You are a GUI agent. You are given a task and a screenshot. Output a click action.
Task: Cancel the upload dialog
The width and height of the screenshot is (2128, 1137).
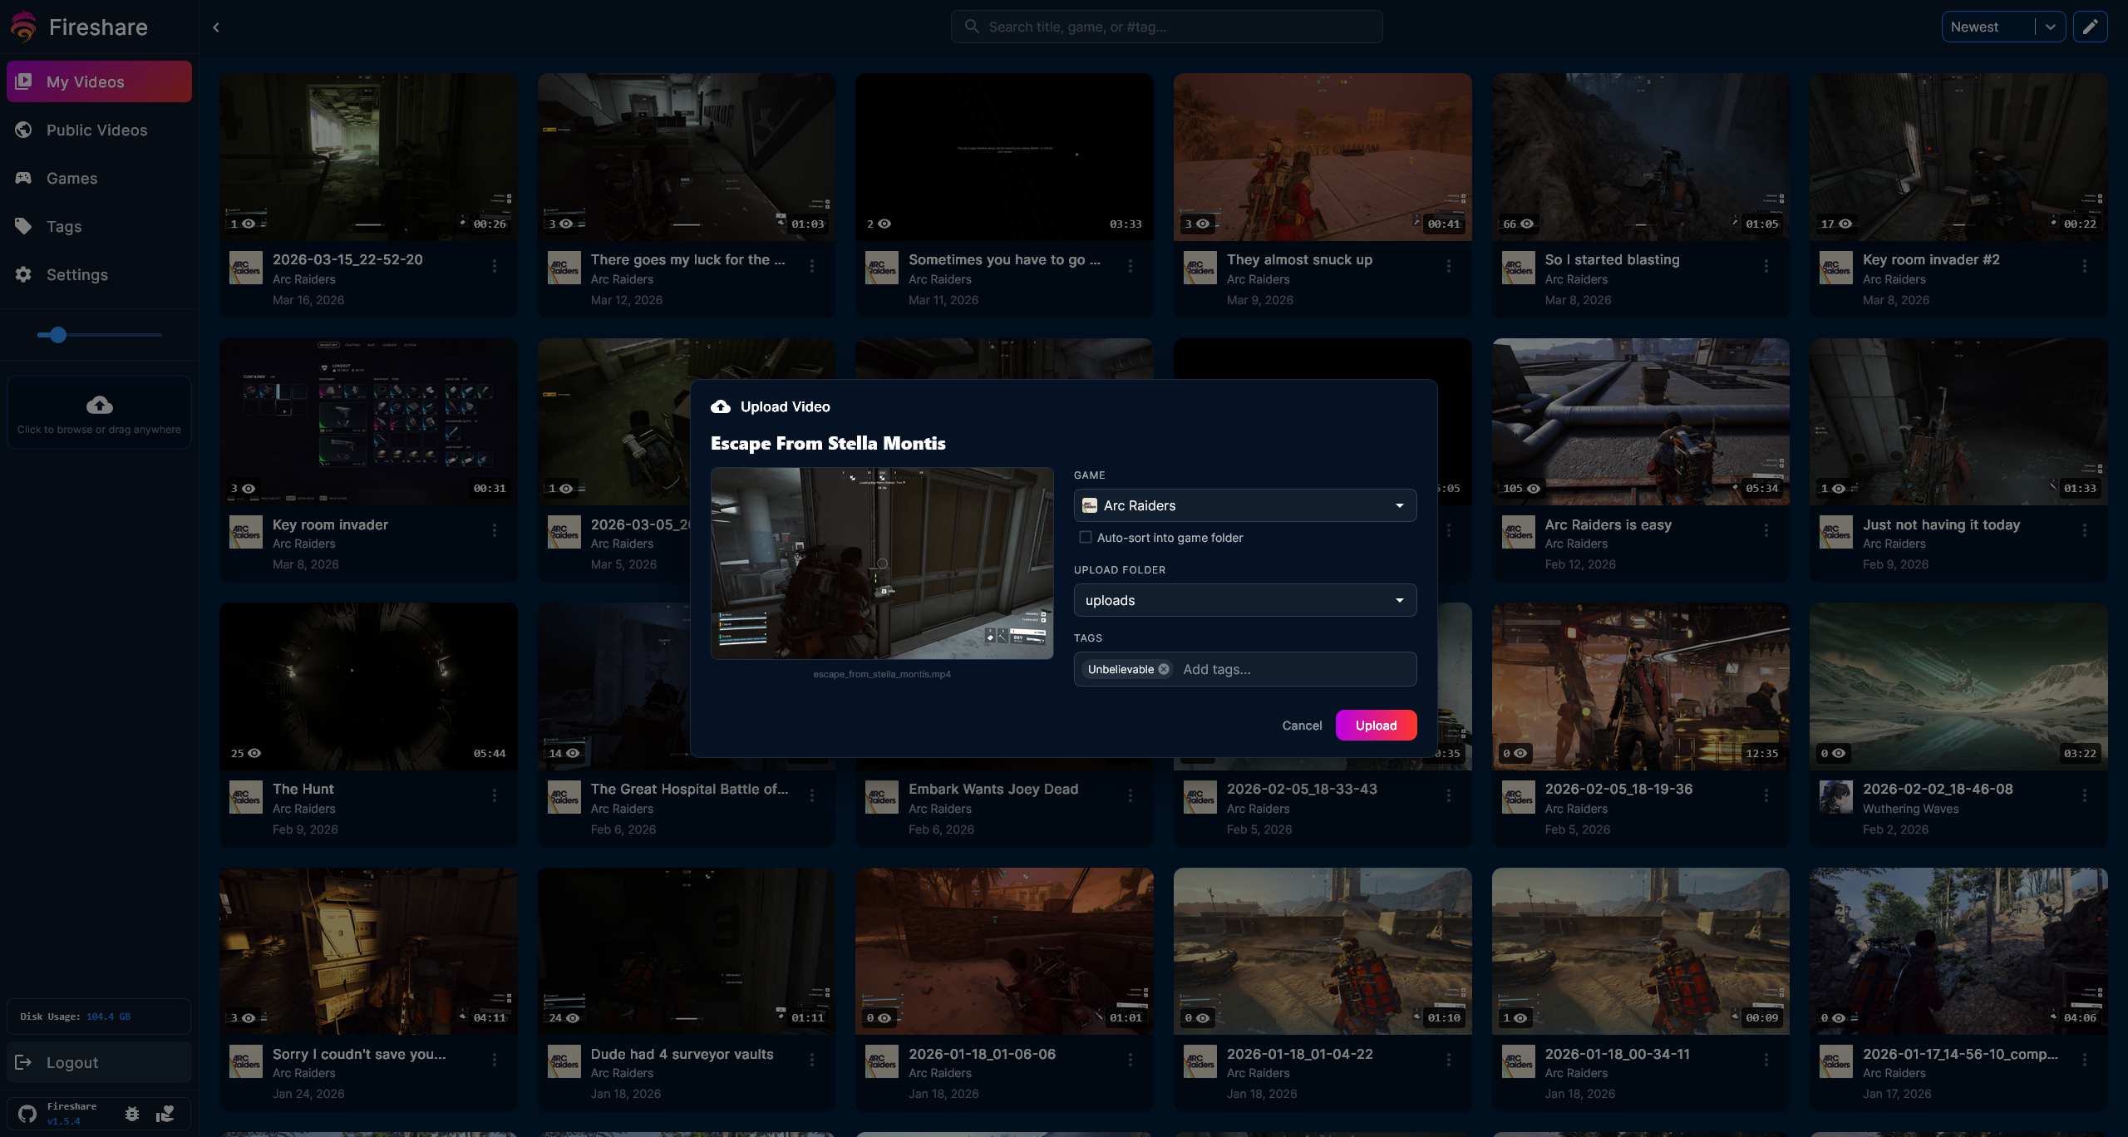pyautogui.click(x=1301, y=726)
